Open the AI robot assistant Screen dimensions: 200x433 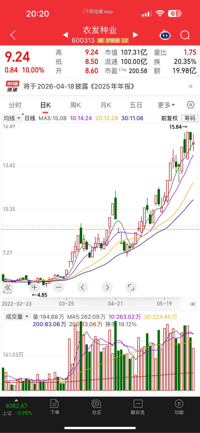pos(165,35)
